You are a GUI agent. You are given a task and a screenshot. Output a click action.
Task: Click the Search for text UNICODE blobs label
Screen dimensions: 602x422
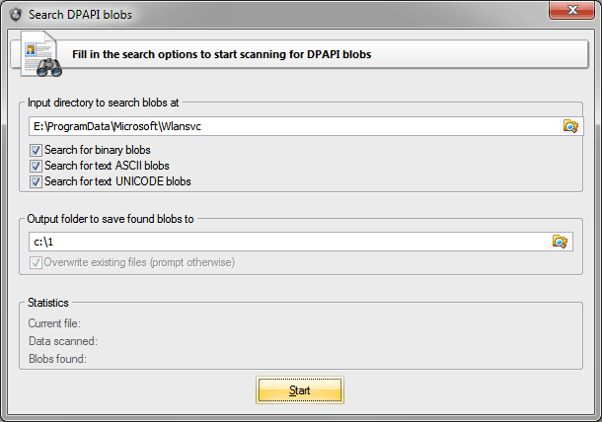(117, 181)
